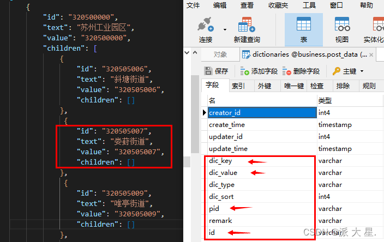This screenshot has height=242, width=384.
Task: Open the 收藏夹 menu
Action: click(x=278, y=5)
